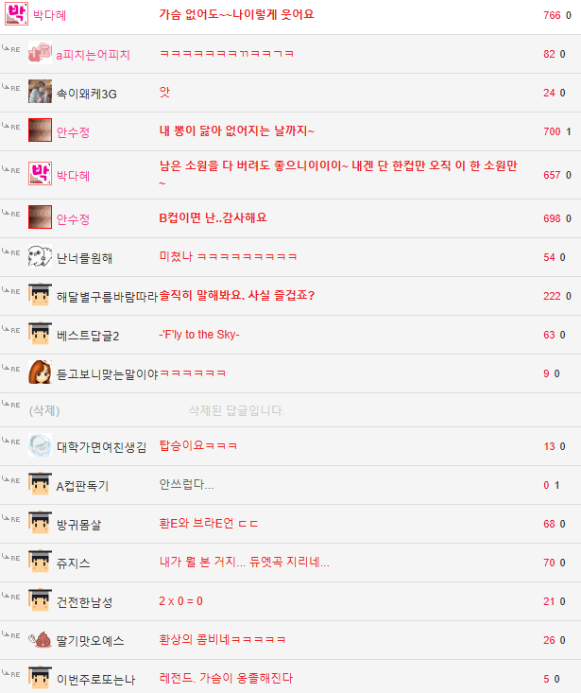This screenshot has width=581, height=693.
Task: Open a피치는어피치's profile picture
Action: [41, 53]
